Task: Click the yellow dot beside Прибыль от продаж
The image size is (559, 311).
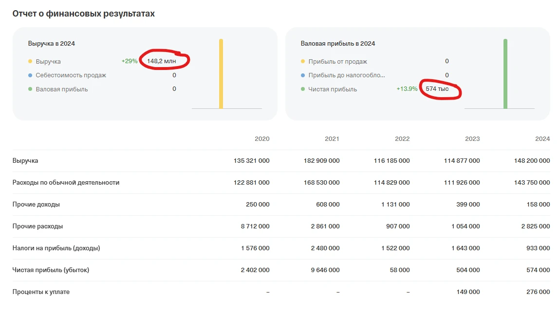Action: 303,62
